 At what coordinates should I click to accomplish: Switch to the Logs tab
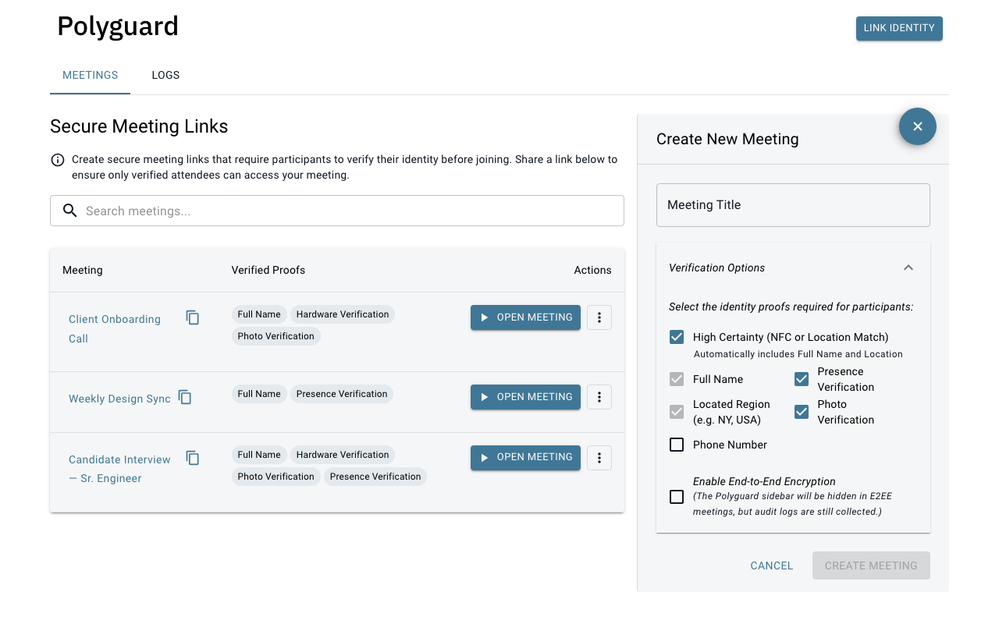pyautogui.click(x=165, y=76)
